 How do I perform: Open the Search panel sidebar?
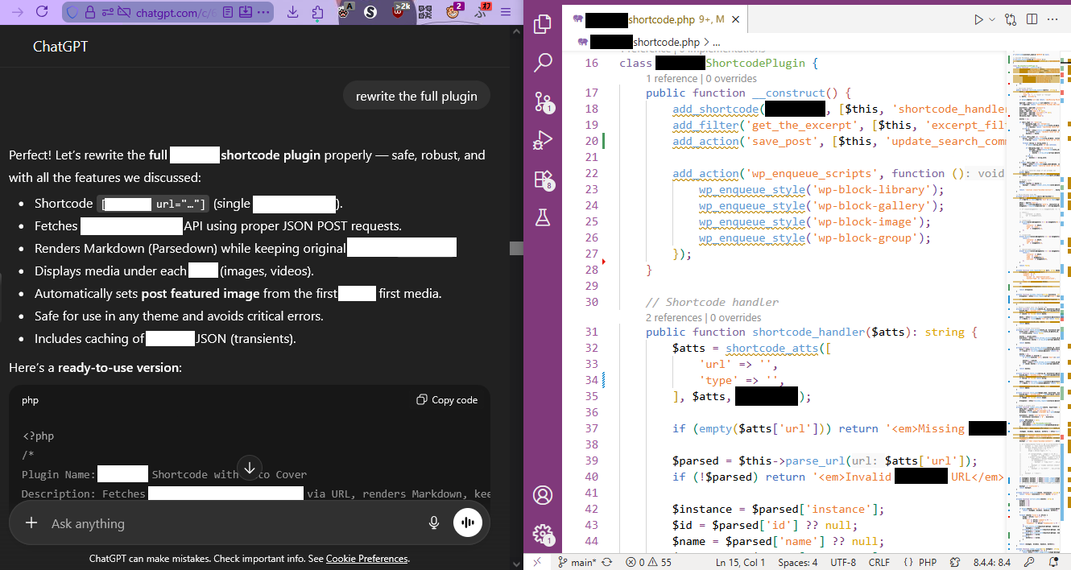(x=543, y=62)
